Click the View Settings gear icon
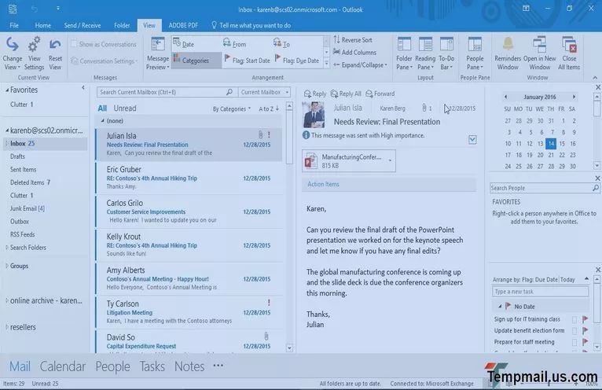This screenshot has width=602, height=390. coord(35,44)
